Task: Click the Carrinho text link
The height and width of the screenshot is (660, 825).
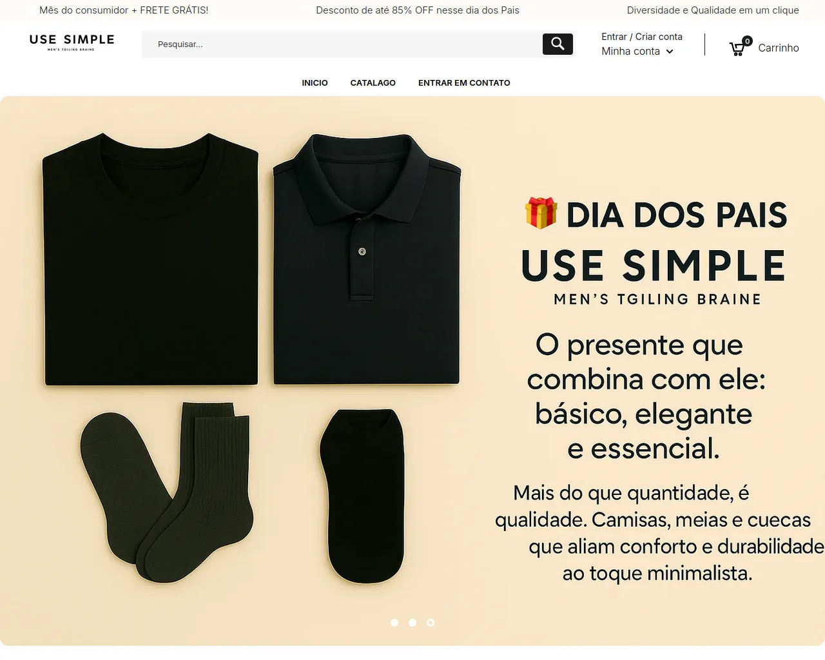Action: point(779,48)
